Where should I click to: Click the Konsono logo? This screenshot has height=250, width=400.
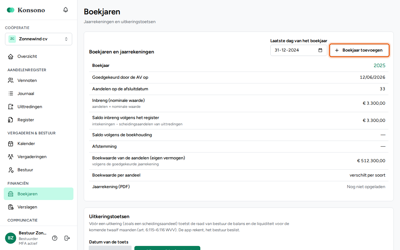[x=26, y=10]
